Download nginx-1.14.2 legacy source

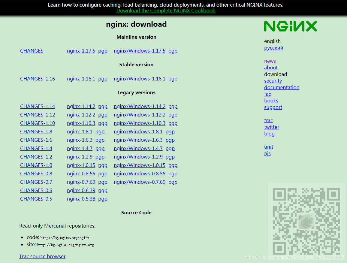point(81,107)
